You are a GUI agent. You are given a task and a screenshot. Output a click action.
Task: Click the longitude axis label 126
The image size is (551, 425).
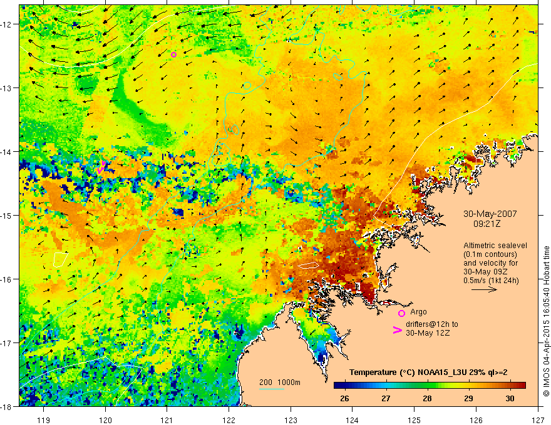[x=476, y=420]
